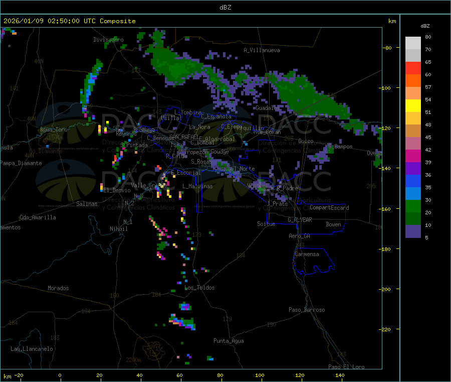Select the A_Villanueva location label

coord(262,50)
